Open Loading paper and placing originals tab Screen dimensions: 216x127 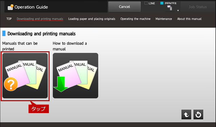[x=92, y=19]
